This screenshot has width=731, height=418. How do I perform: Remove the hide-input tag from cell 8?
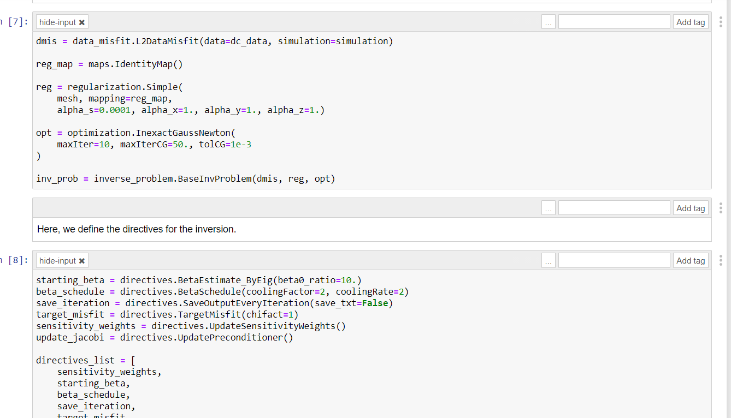coord(82,261)
